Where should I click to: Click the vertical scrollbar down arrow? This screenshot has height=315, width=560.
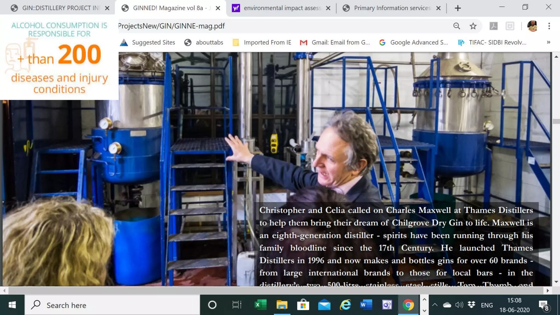(556, 282)
